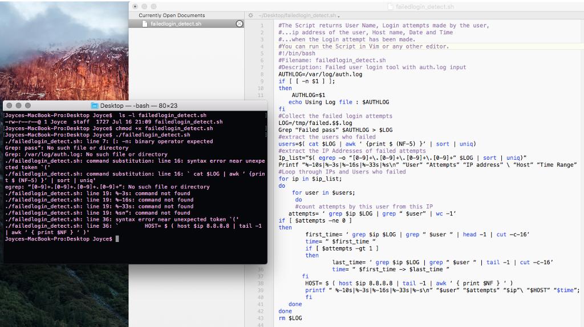Click the '#Loop through IPs and Users' comment

pos(342,172)
